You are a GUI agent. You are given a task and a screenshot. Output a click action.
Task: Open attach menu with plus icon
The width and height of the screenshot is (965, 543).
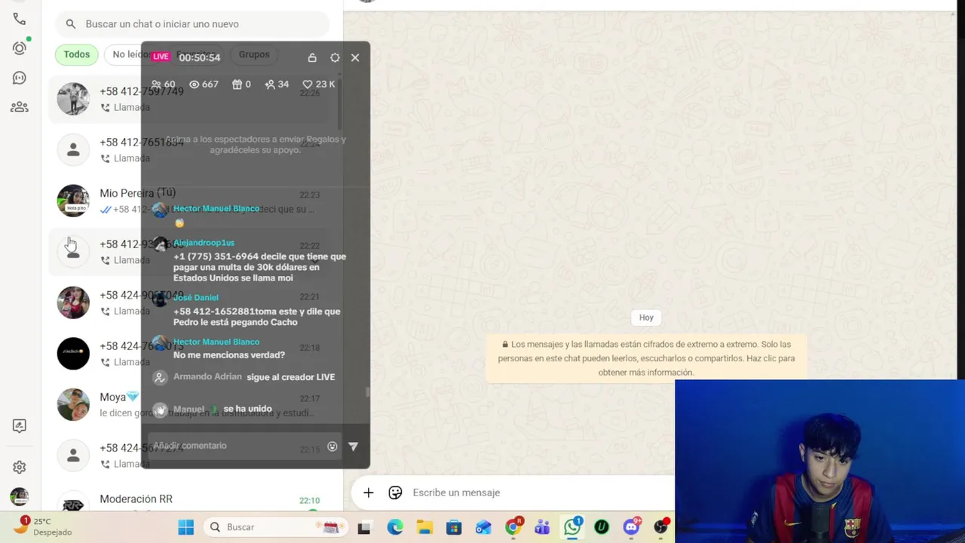tap(368, 492)
